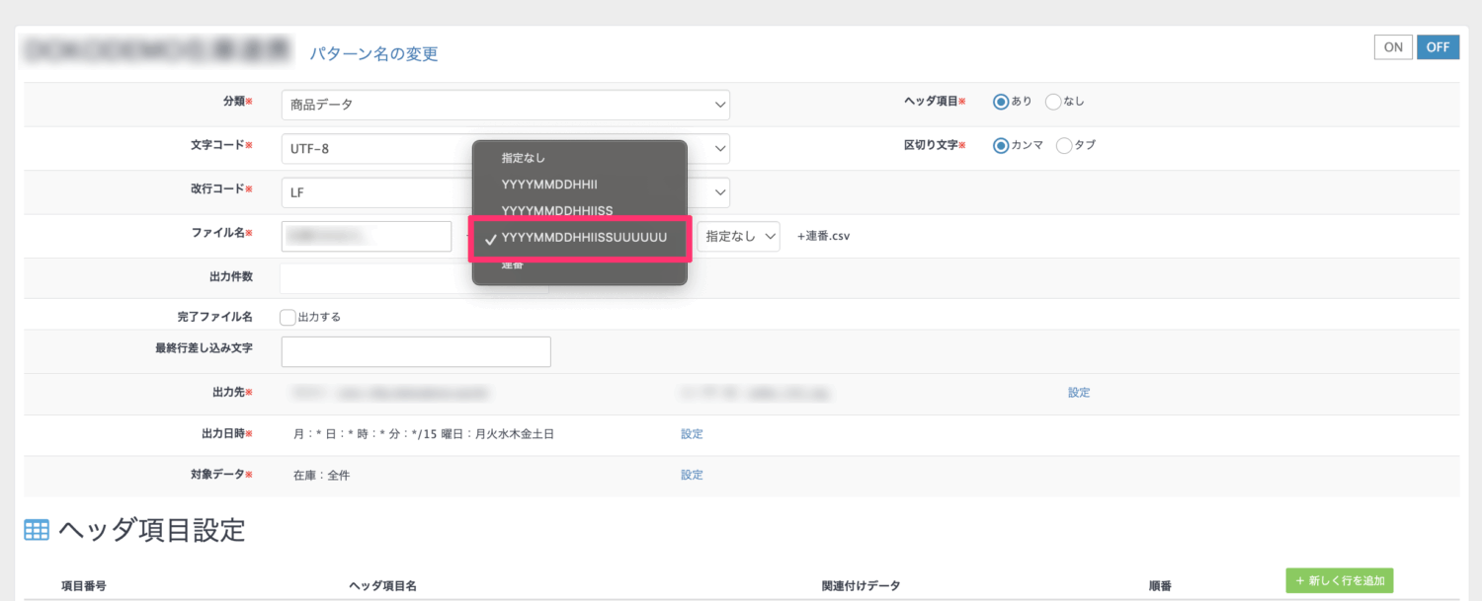1482x601 pixels.
Task: Click the 新しく行を追加 button
Action: point(1339,581)
